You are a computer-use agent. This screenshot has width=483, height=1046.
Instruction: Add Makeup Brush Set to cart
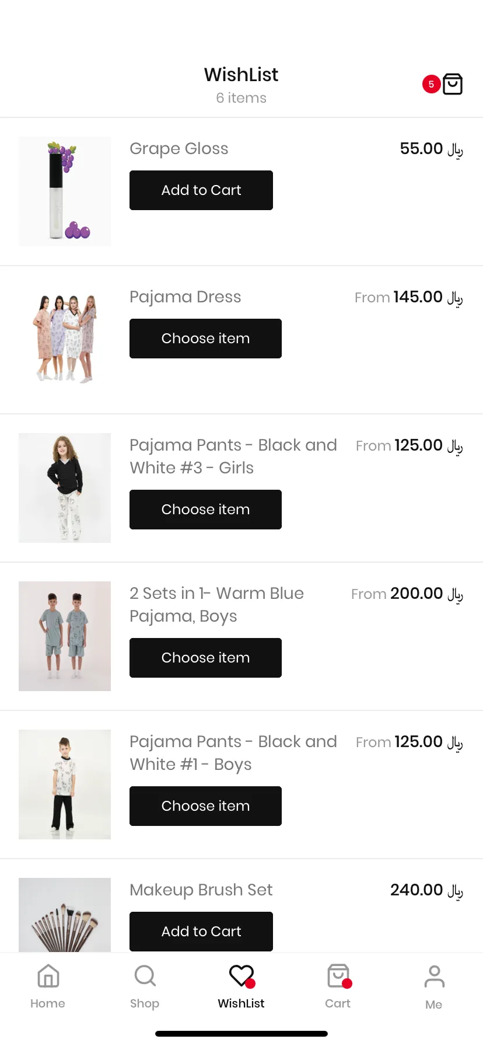click(x=201, y=932)
